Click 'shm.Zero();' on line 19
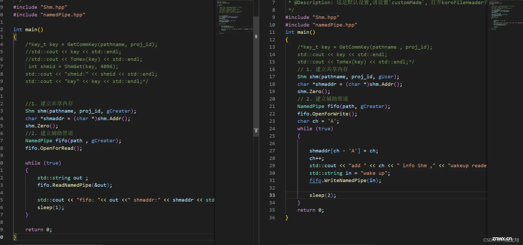 pyautogui.click(x=314, y=92)
